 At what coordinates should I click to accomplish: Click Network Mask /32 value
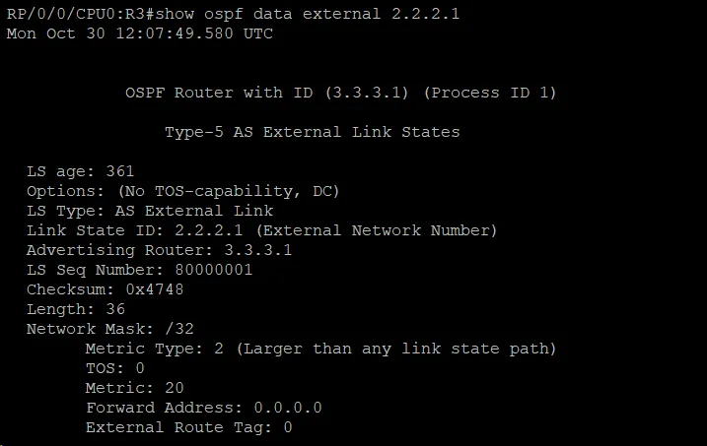tap(179, 329)
